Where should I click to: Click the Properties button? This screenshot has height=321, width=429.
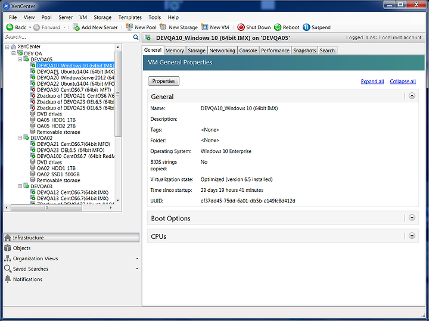164,81
